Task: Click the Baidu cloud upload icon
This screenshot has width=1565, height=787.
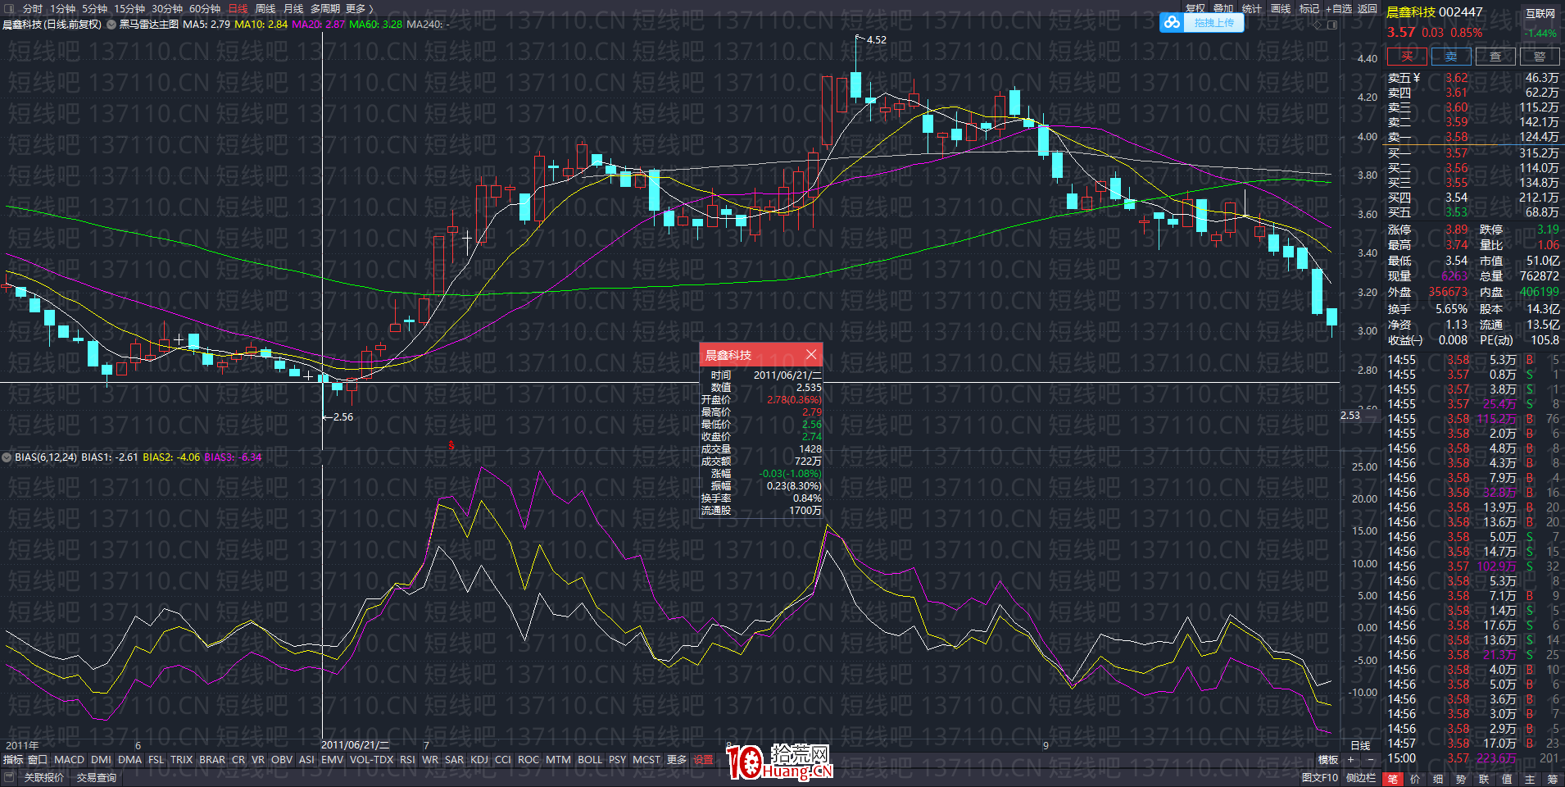Action: (x=1173, y=22)
